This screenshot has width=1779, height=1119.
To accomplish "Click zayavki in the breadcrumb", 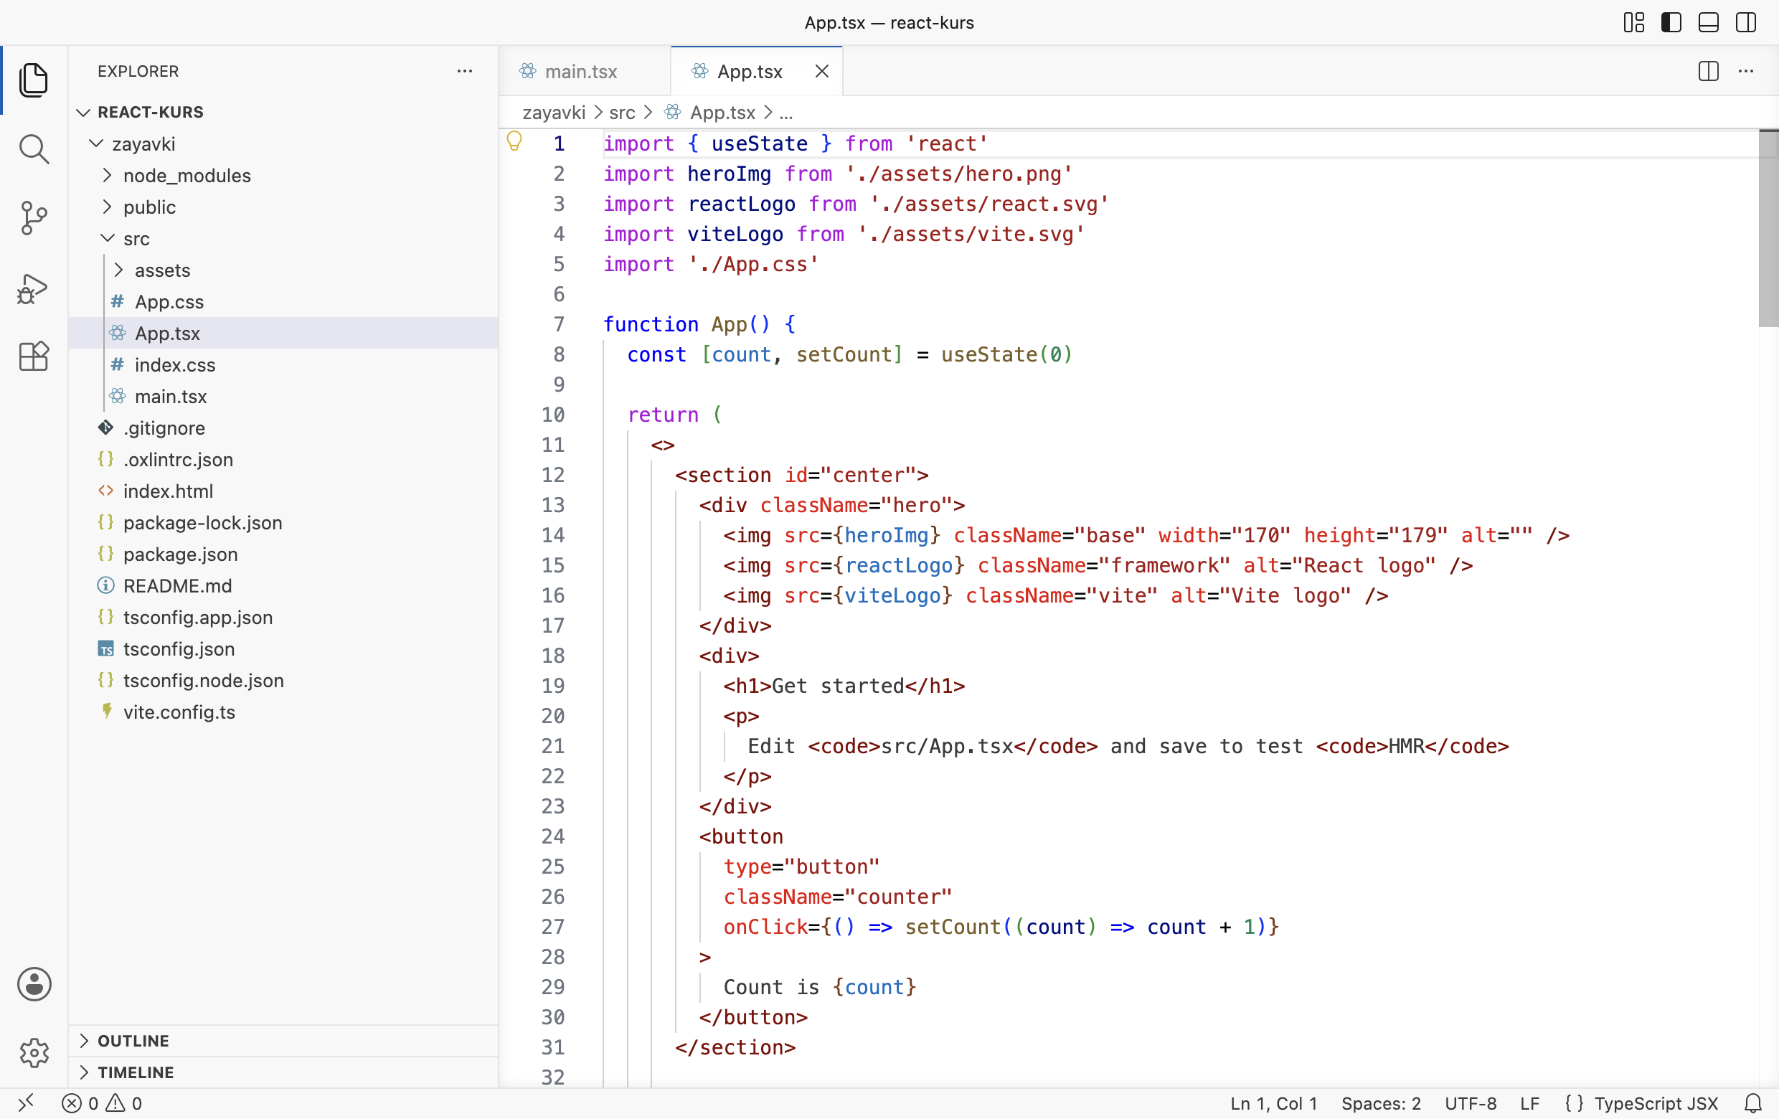I will point(553,113).
